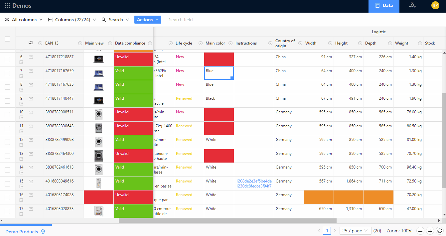This screenshot has height=236, width=446.
Task: Click the red Main color cell in row 10
Action: click(x=219, y=114)
